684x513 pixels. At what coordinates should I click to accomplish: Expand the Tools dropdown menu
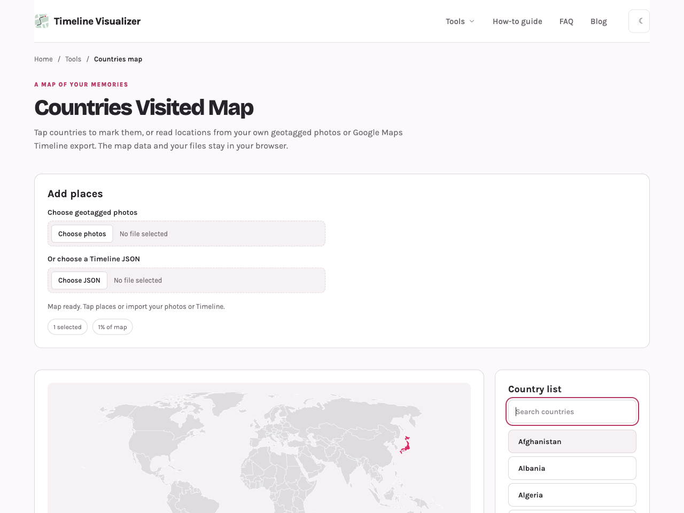point(460,21)
